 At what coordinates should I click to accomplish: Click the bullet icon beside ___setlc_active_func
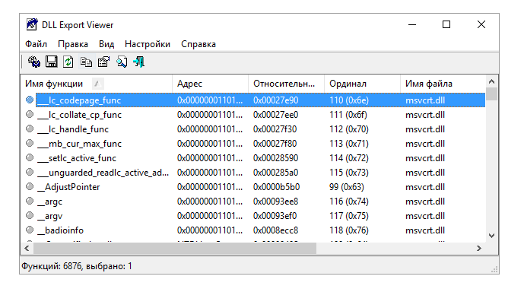coord(30,157)
